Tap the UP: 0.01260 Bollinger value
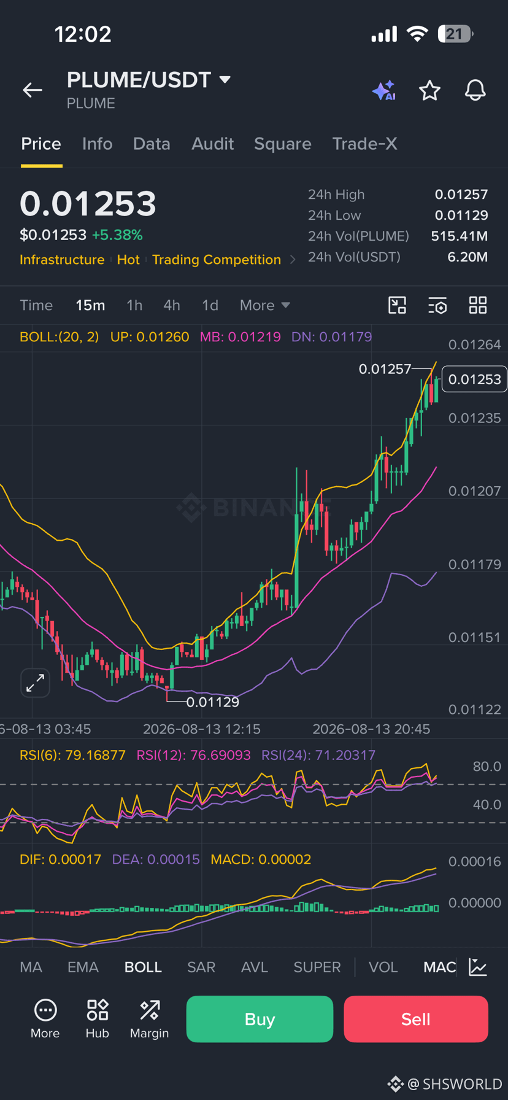Screen dimensions: 508x1100 click(x=150, y=337)
